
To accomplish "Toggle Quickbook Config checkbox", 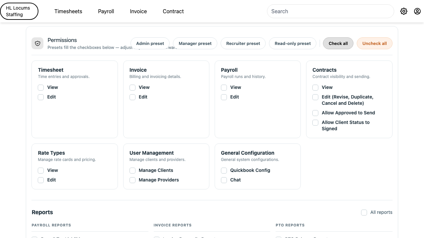I will coord(224,171).
